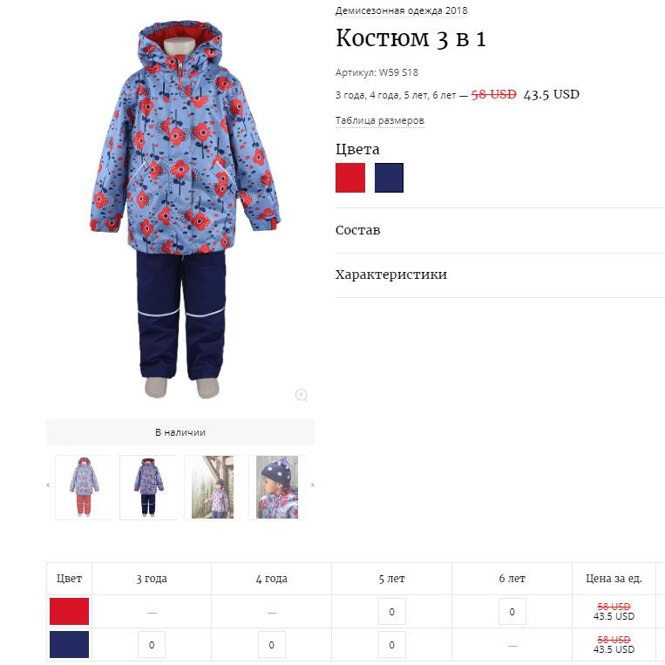Click the main product image of the suit

186,207
